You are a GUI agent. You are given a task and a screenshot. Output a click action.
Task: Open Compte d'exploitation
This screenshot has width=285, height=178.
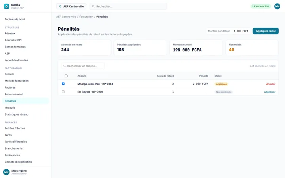point(18,162)
